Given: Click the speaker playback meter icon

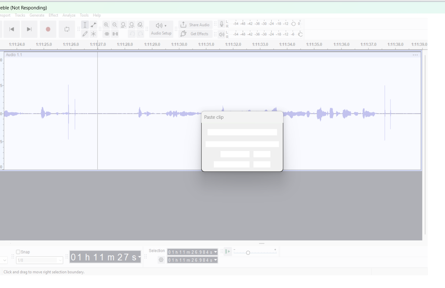Looking at the screenshot, I should tap(222, 34).
